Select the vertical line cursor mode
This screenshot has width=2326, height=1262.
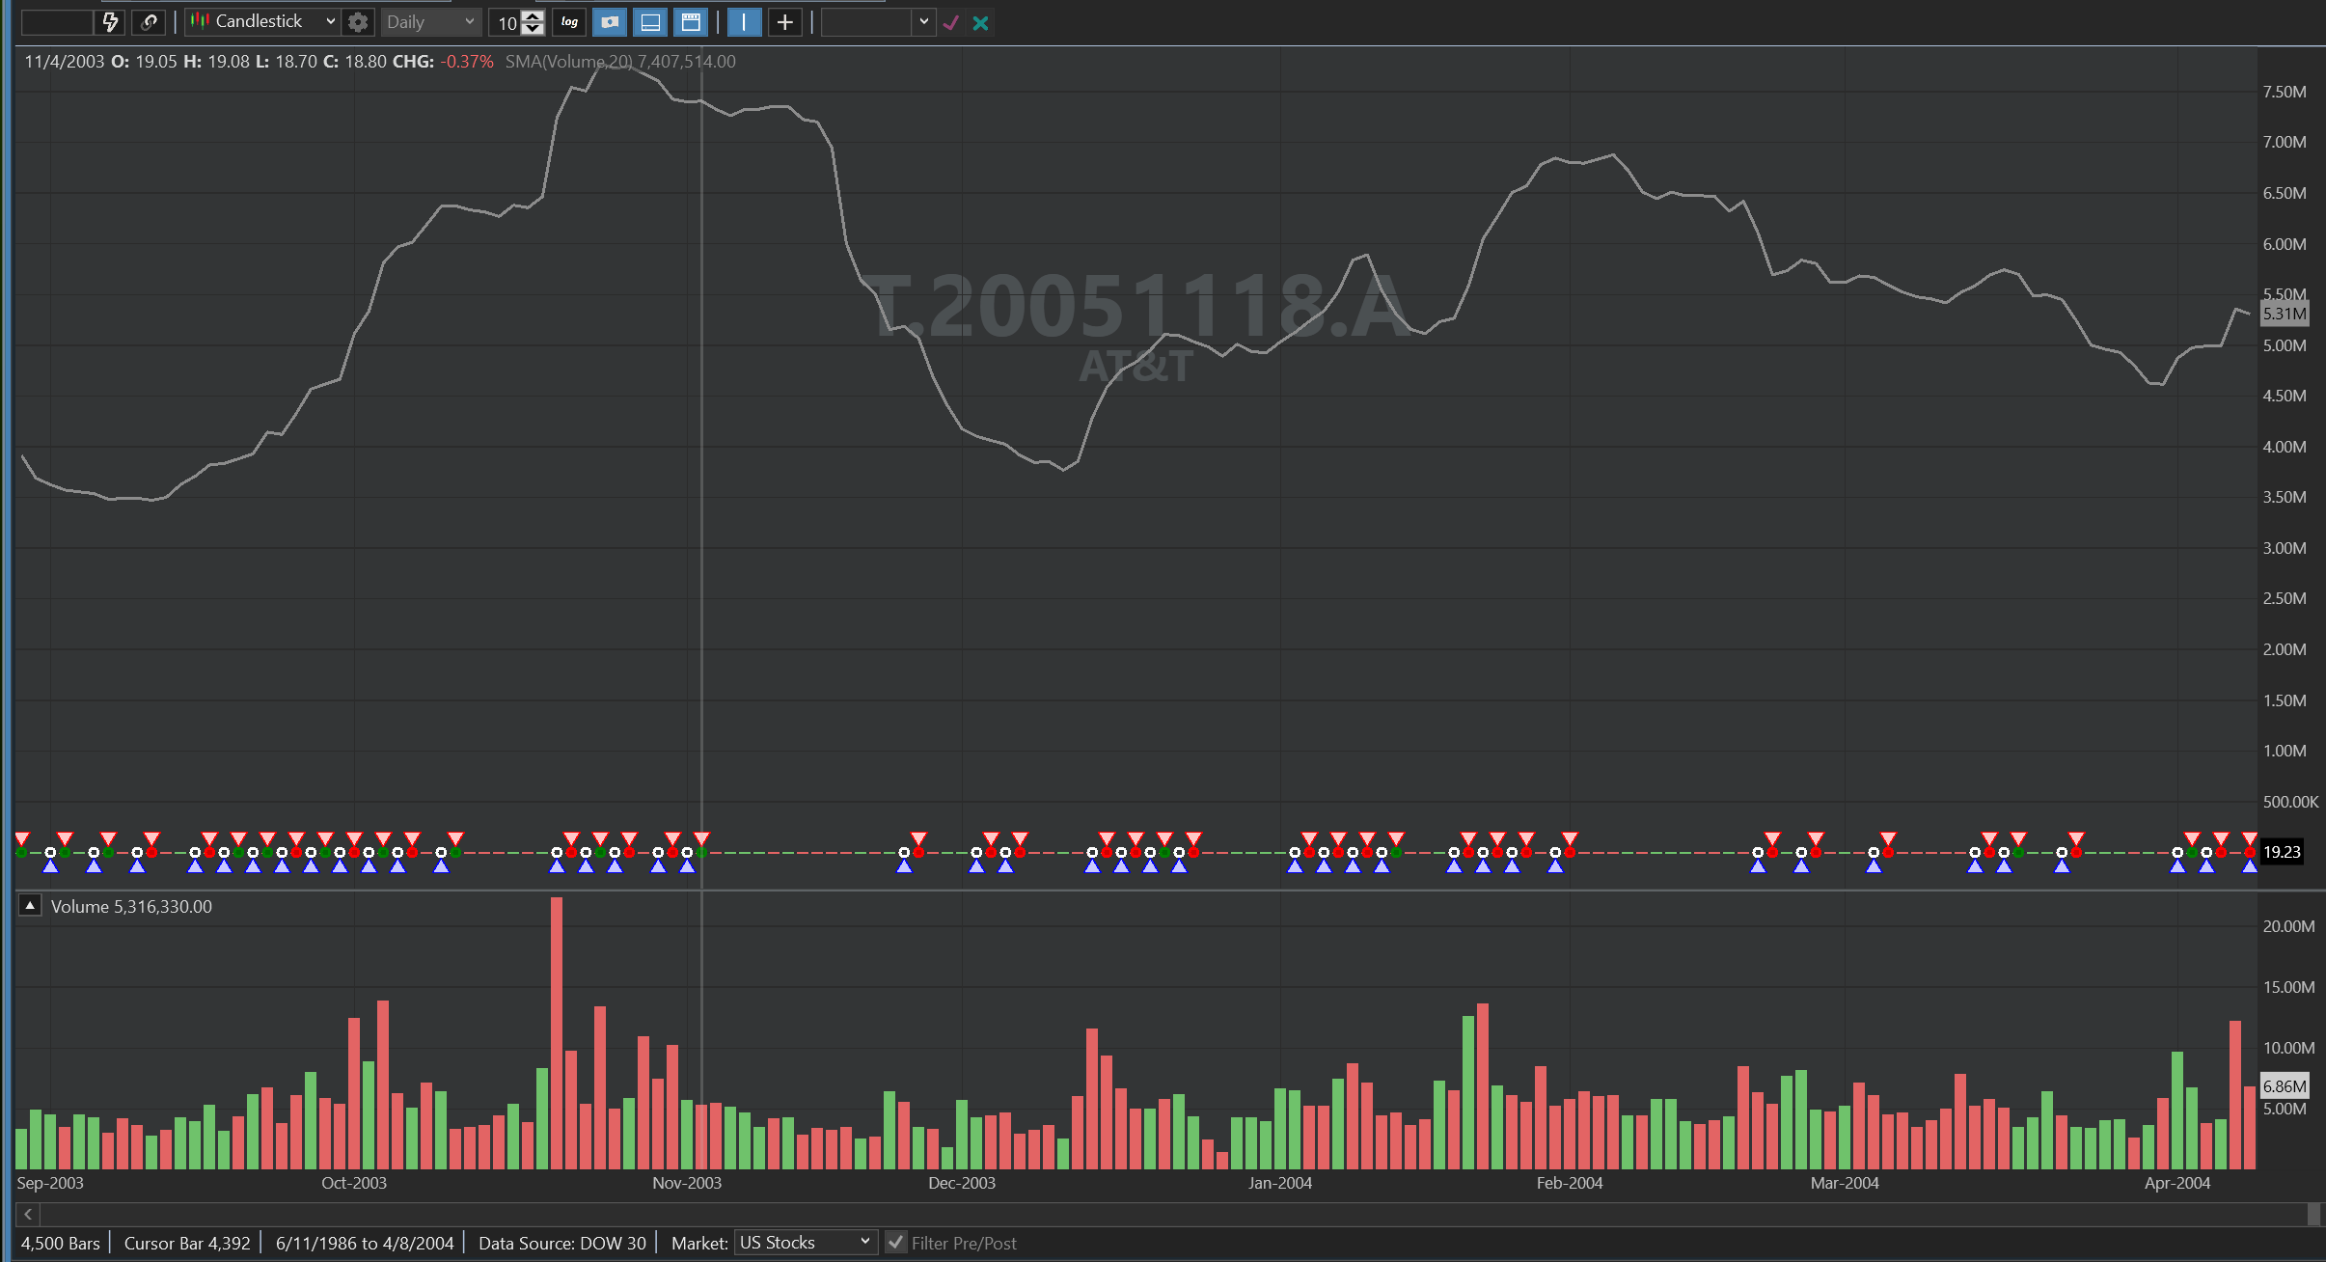tap(744, 22)
